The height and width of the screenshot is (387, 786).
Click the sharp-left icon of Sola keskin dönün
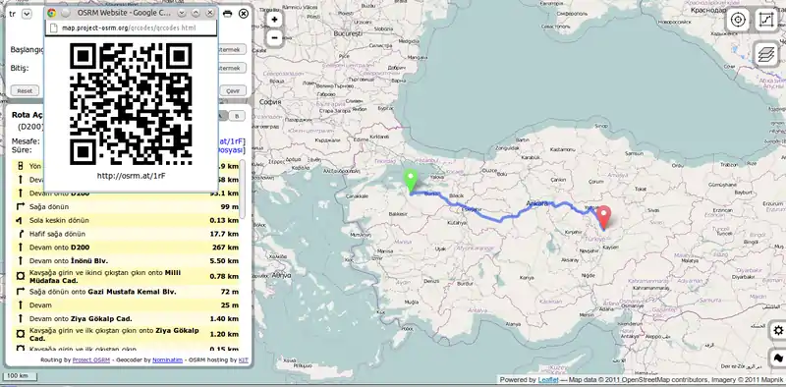[x=21, y=220]
